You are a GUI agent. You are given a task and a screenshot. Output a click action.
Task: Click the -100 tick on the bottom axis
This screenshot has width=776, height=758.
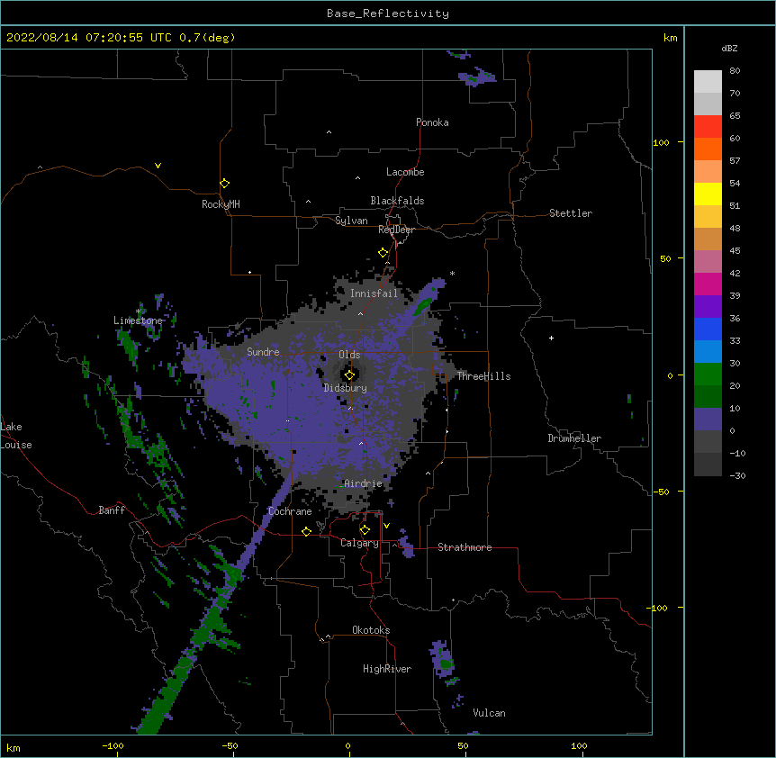coord(113,745)
